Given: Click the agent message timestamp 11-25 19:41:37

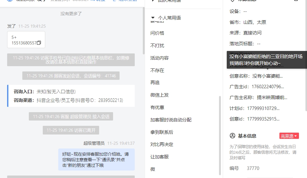Looking at the screenshot, I should [x=121, y=143].
